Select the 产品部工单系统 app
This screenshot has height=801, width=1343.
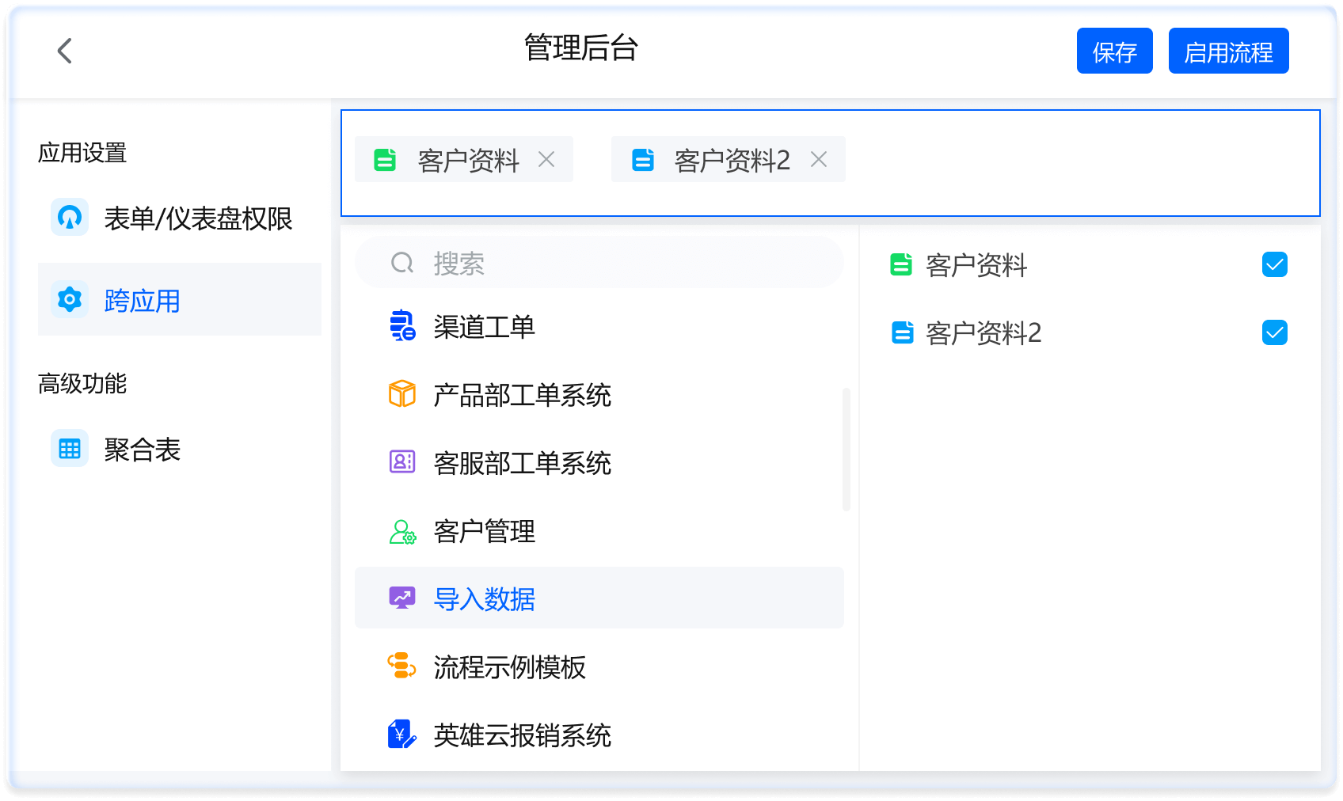tap(599, 395)
